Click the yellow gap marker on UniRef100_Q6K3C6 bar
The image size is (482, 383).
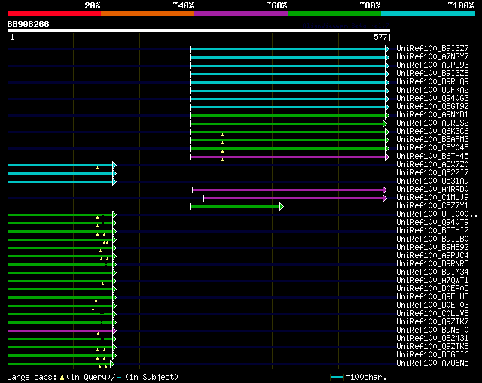222,135
